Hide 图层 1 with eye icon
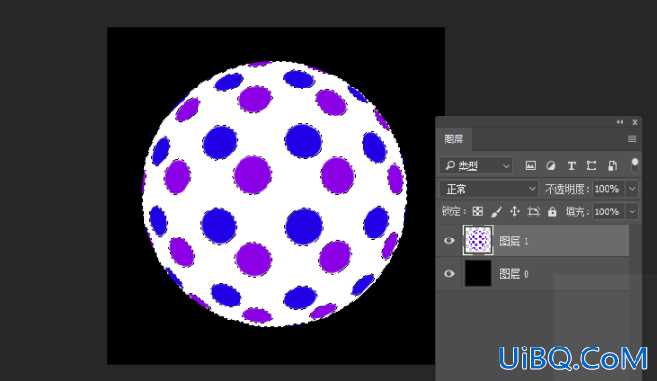 [x=449, y=240]
